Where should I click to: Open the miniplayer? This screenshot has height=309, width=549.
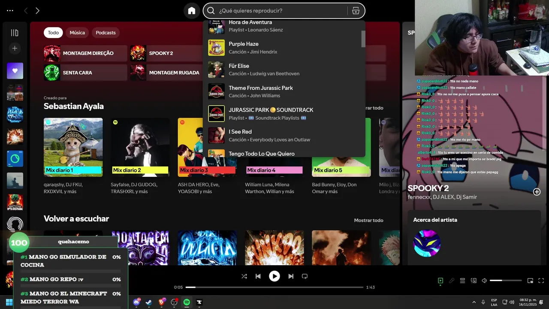point(530,281)
